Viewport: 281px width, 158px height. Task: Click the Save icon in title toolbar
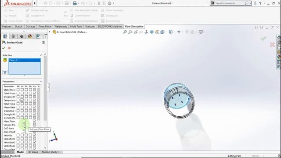click(67, 3)
